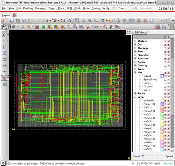Open dropdown arrow next to scissors tool
This screenshot has height=166, width=175.
92,27
